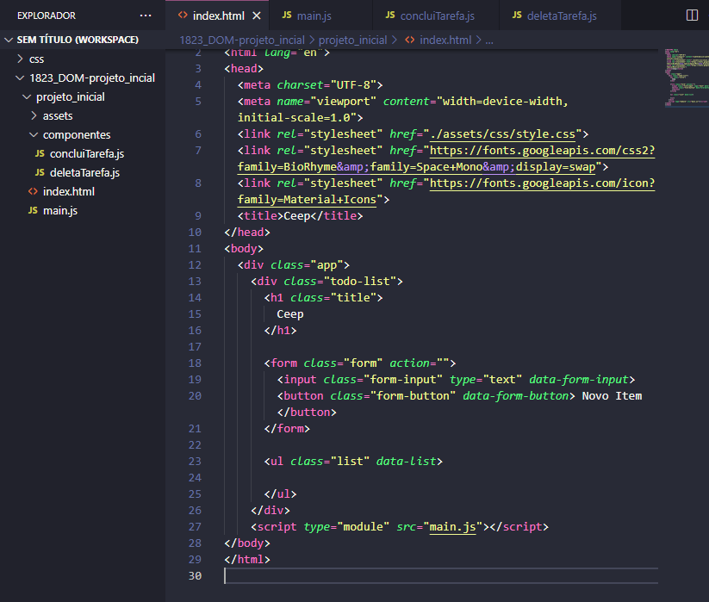Follow the fonts.googleapis.com/css2 link

pyautogui.click(x=542, y=151)
